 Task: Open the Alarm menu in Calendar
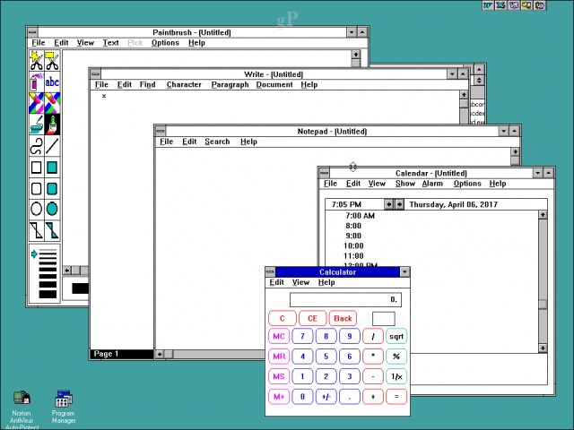click(432, 184)
